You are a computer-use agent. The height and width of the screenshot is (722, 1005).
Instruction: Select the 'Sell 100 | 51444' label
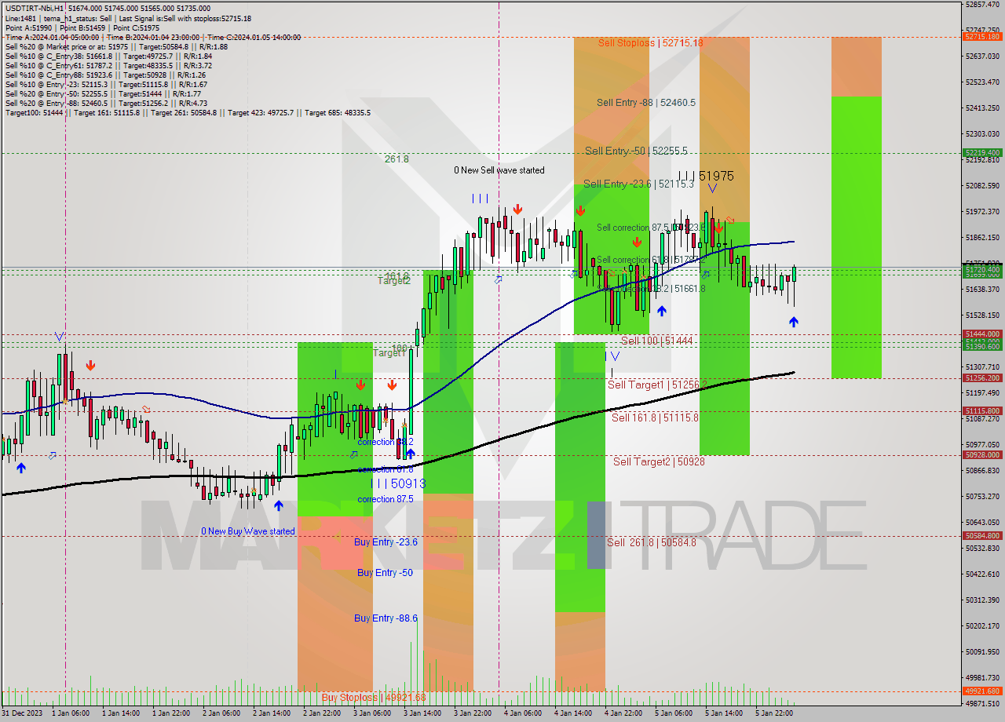pos(656,341)
